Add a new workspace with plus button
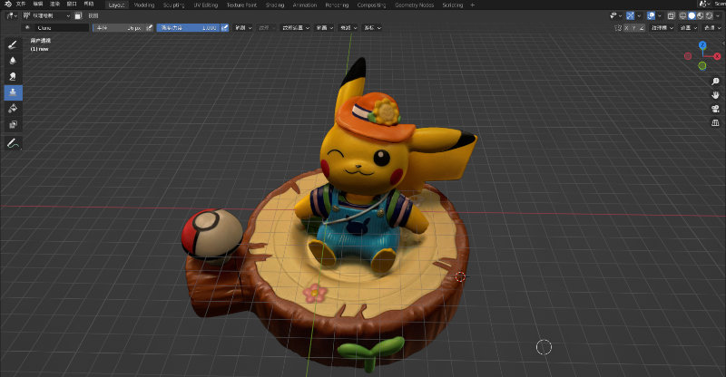This screenshot has width=726, height=377. point(472,5)
